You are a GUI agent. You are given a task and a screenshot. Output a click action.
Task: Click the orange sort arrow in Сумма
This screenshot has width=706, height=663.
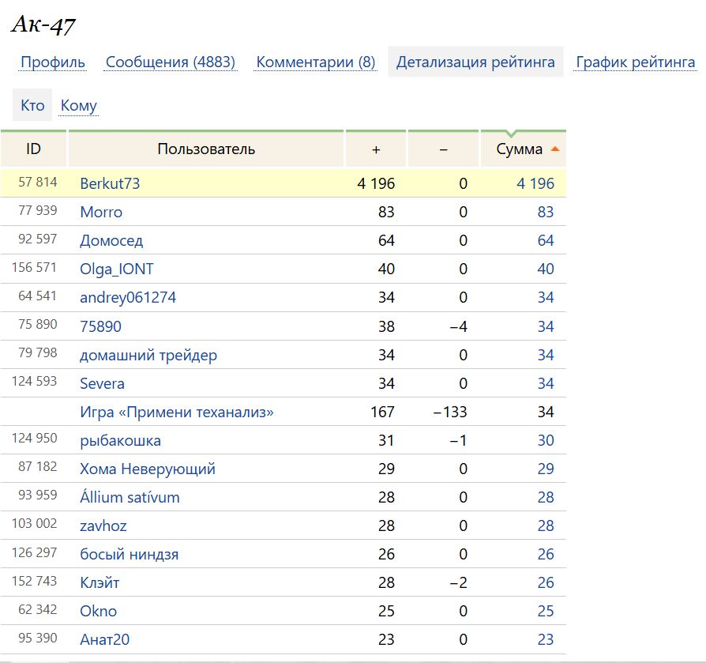point(555,149)
